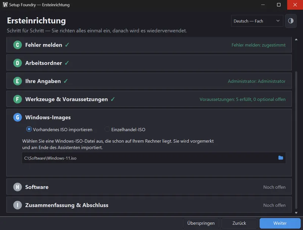Click the scrollbar down arrow
Viewport: 303px width, 230px height.
click(296, 213)
